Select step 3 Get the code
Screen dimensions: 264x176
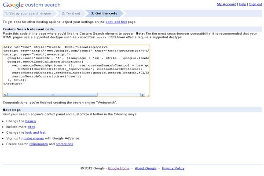pos(104,13)
